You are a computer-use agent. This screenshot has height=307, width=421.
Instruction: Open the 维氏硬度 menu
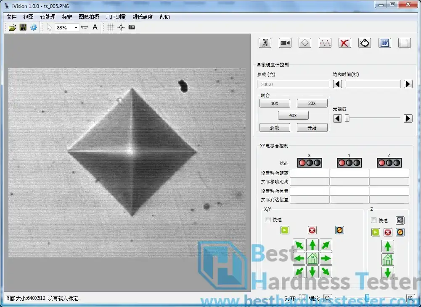point(143,17)
